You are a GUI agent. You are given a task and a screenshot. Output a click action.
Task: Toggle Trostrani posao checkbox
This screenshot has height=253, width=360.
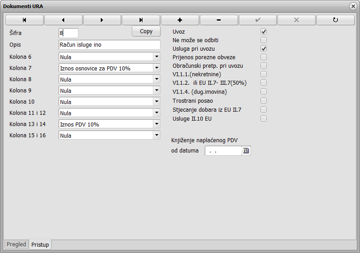pyautogui.click(x=264, y=101)
